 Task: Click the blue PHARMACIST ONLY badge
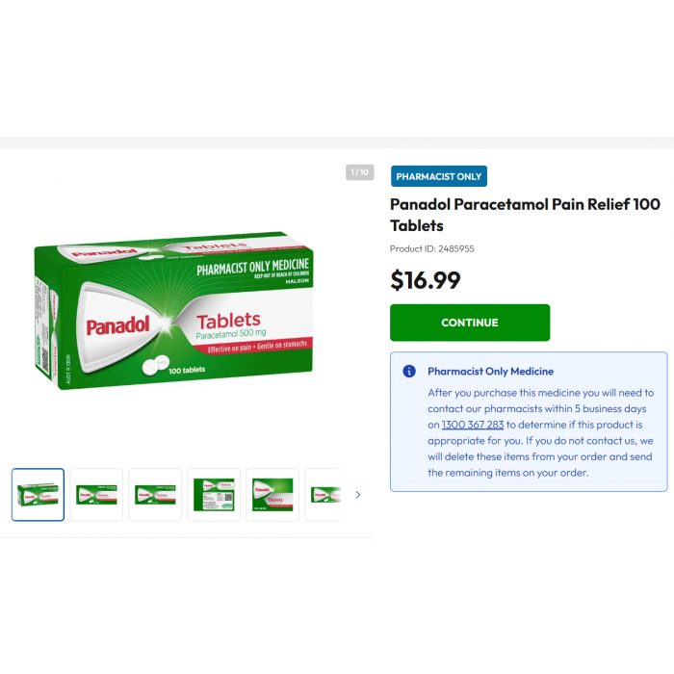pos(439,176)
